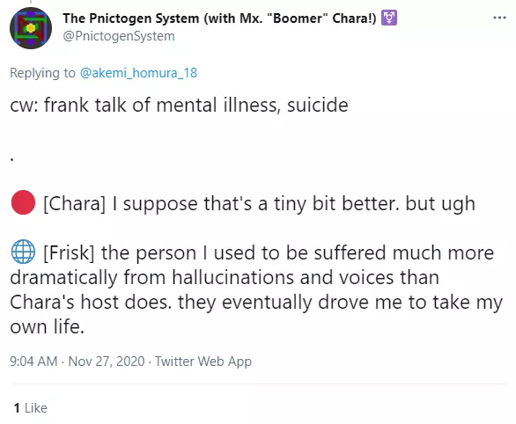The width and height of the screenshot is (516, 424).
Task: Click the [Chara] line of the tweet
Action: 259,204
